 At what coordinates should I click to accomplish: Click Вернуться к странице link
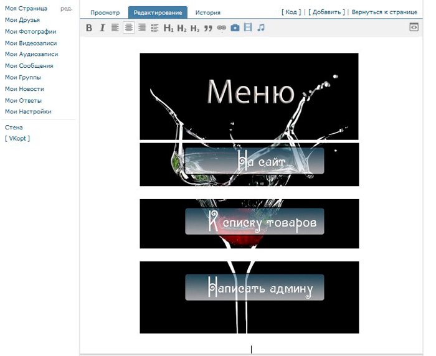click(384, 12)
